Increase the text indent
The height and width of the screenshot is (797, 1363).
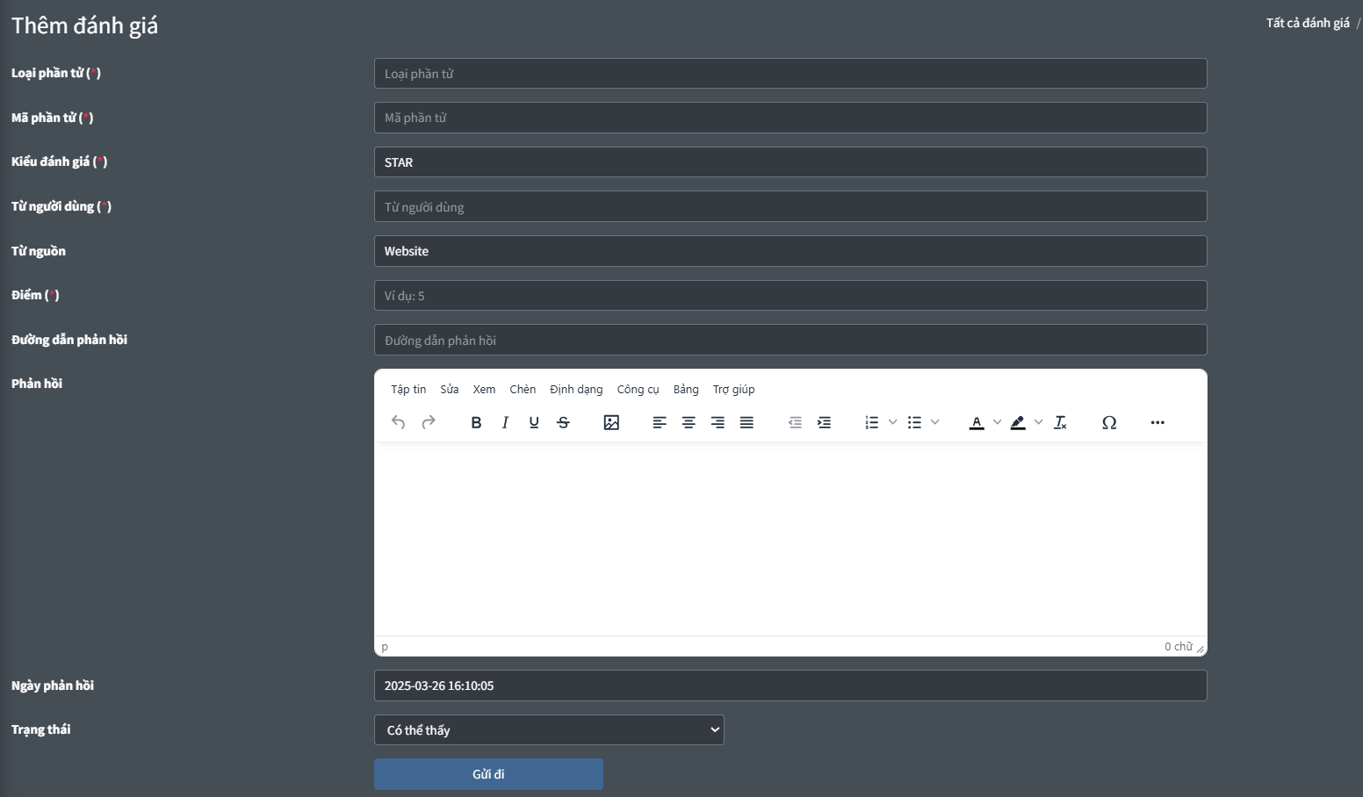click(x=824, y=422)
